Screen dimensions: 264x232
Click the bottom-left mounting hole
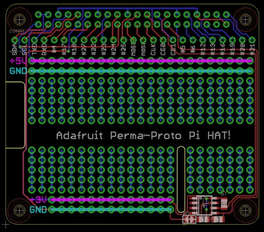click(19, 210)
